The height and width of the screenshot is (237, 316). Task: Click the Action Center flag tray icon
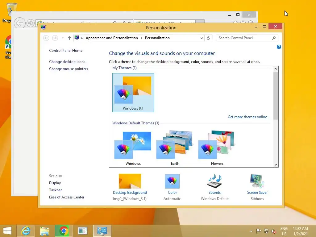click(259, 231)
